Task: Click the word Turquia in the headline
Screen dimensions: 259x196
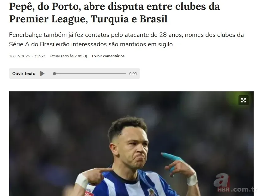Action: 110,19
